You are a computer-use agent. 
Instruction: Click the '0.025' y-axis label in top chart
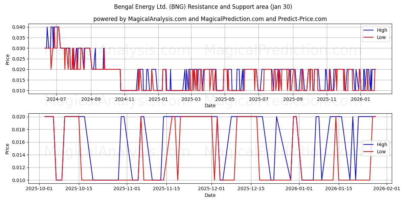tap(19, 59)
